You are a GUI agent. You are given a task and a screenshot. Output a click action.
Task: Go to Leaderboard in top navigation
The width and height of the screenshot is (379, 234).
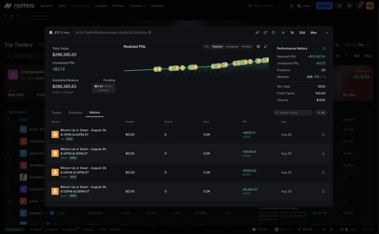[x=80, y=6]
